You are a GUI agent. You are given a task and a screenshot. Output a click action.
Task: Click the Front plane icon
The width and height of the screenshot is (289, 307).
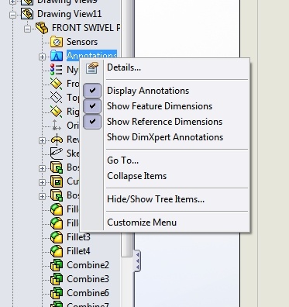point(57,84)
